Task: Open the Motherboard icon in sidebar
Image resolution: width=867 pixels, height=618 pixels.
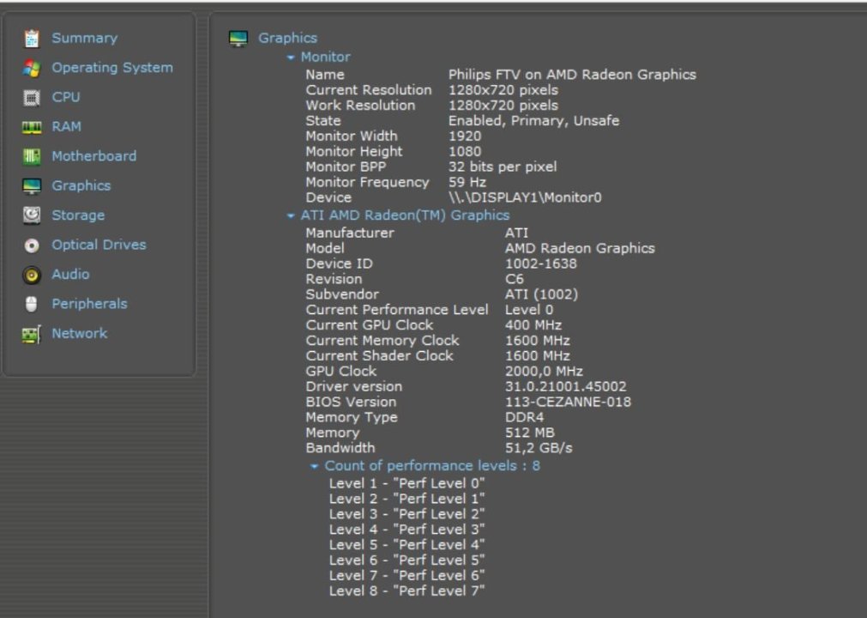Action: [x=32, y=157]
